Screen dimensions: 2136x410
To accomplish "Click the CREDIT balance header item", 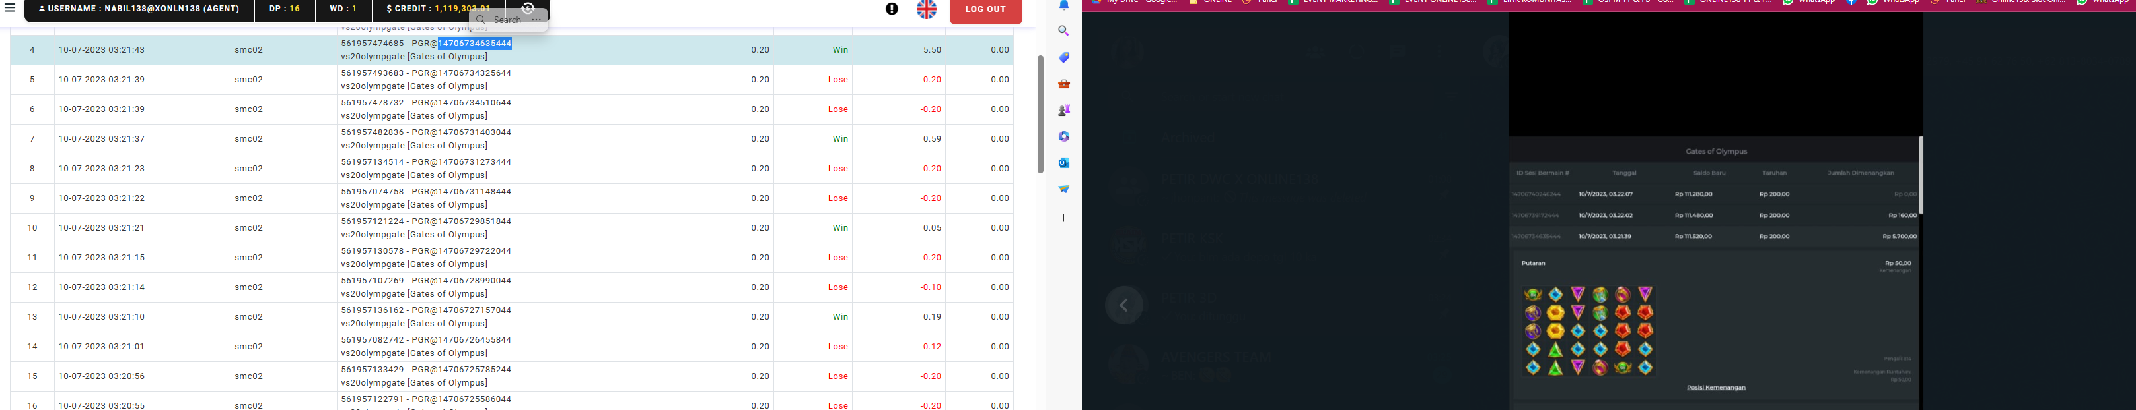I will click(438, 9).
